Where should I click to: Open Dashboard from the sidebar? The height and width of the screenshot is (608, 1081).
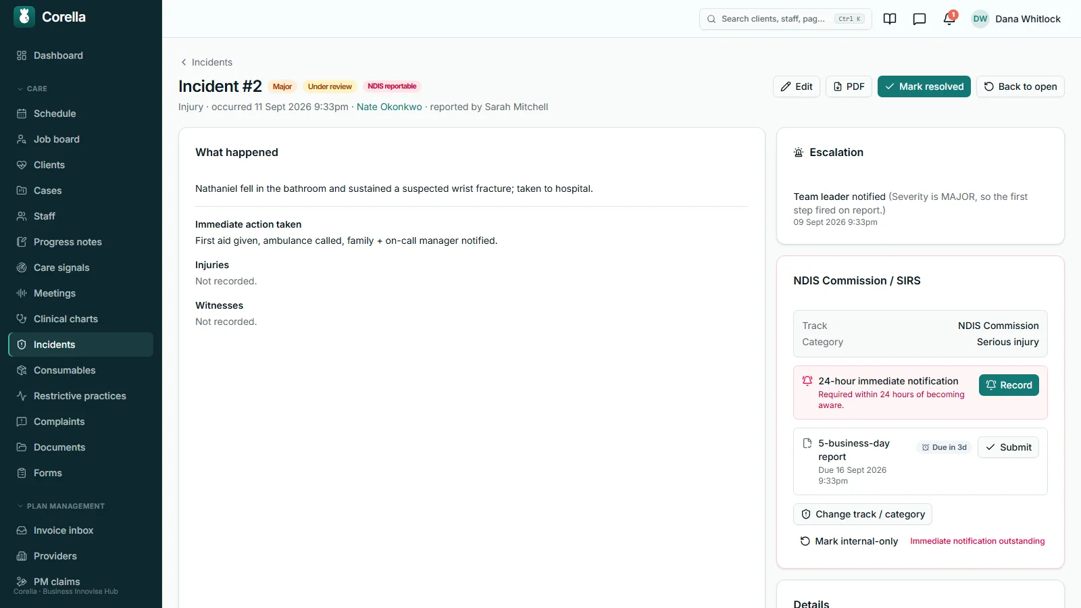81,55
